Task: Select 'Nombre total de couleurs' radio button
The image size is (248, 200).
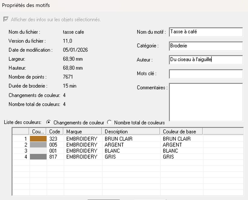Action: [x=109, y=122]
